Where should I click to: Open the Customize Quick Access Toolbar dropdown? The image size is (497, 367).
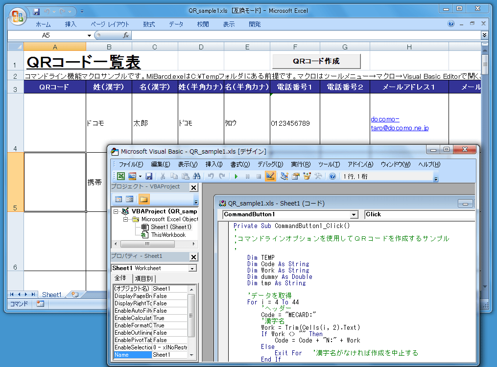tap(82, 11)
